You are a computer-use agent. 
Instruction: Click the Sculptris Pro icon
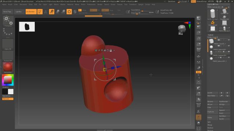(x=75, y=12)
